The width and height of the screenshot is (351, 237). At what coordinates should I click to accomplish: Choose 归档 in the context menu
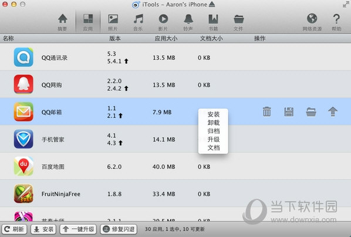213,131
